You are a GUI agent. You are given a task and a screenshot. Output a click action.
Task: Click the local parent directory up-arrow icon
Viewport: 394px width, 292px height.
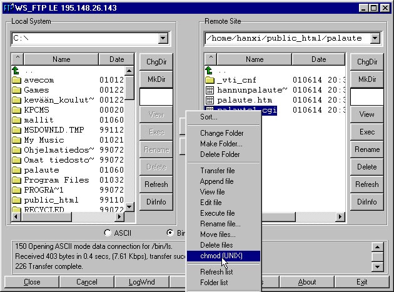[16, 71]
